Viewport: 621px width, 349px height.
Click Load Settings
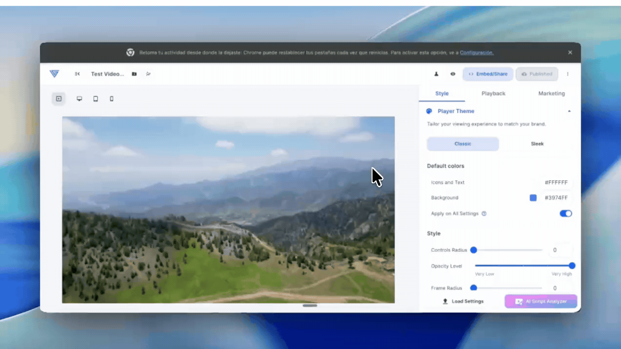[463, 301]
